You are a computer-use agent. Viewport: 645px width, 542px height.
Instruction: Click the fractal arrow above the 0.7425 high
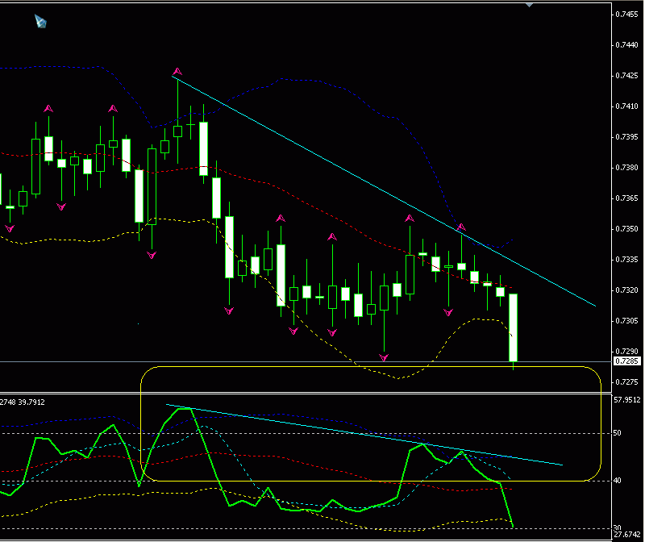(x=177, y=72)
